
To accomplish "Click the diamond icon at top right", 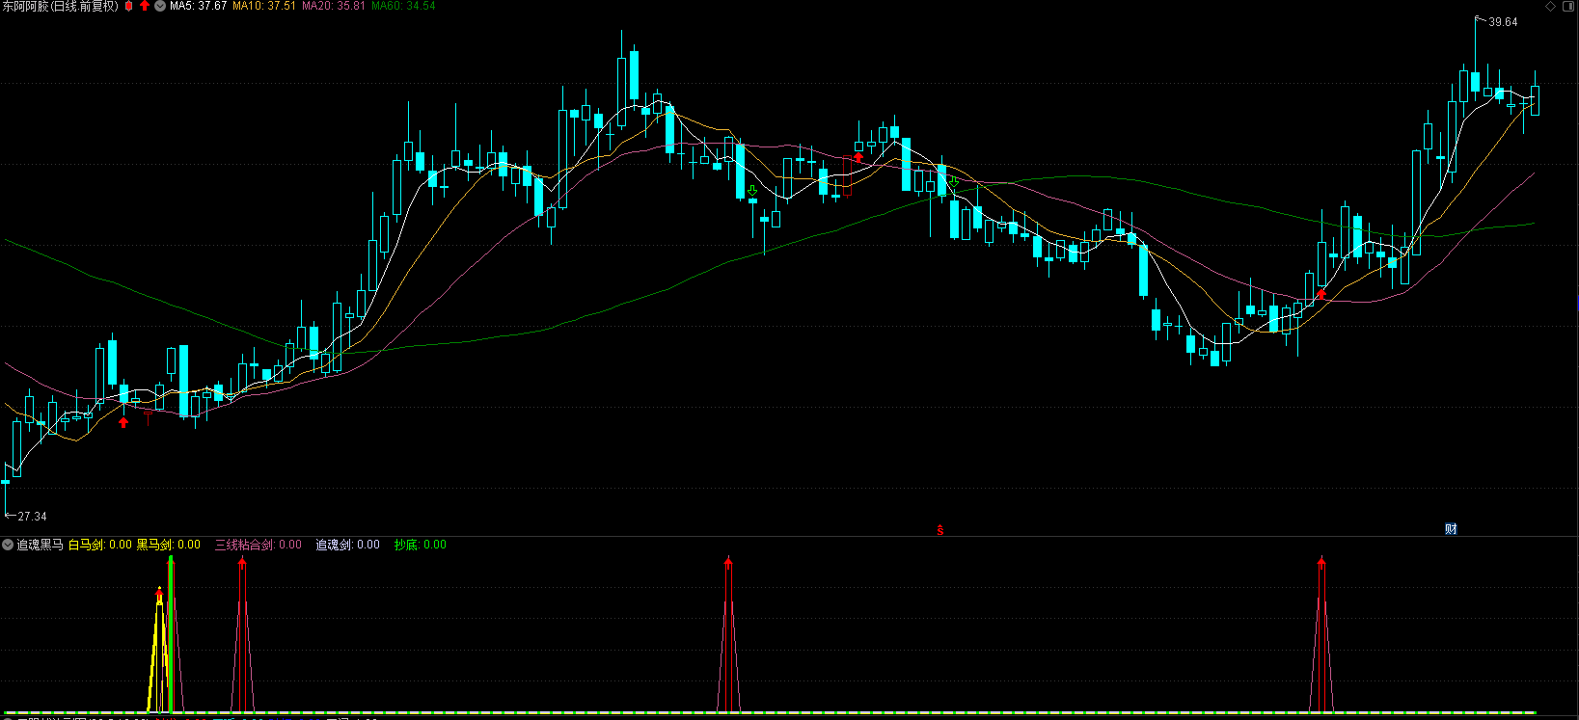I will click(x=1551, y=6).
